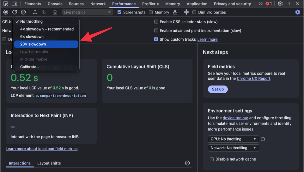Click the Record performance button

pos(6,12)
